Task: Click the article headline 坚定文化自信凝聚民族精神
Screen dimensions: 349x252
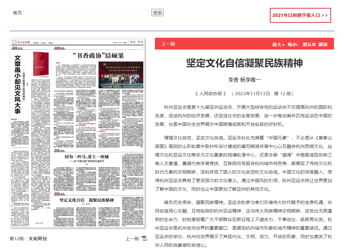Action: click(244, 63)
